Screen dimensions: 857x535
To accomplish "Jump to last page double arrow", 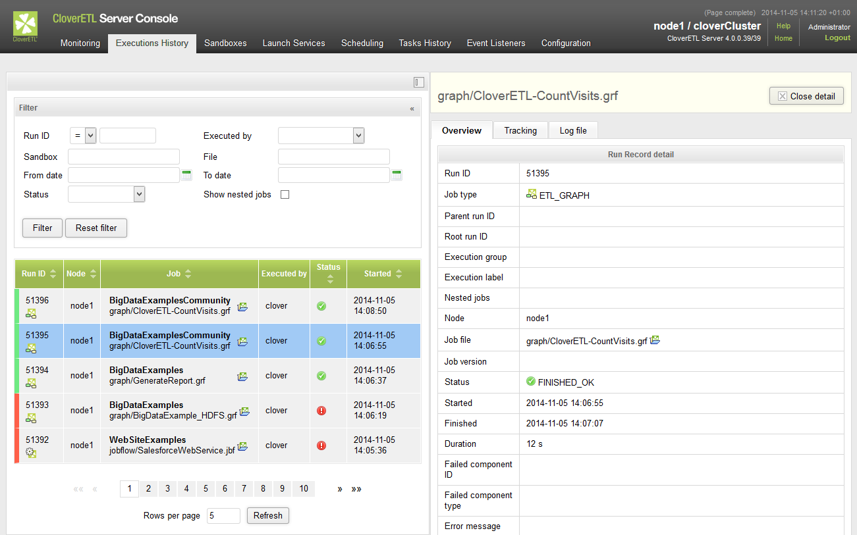I will pyautogui.click(x=356, y=489).
